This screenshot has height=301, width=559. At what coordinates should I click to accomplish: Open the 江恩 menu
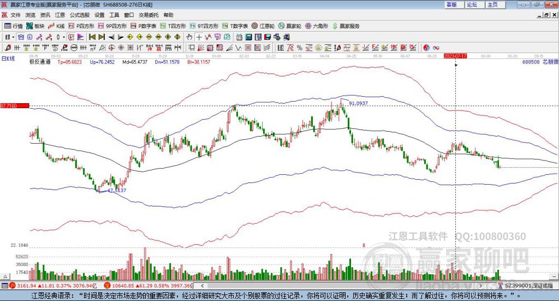click(x=60, y=15)
